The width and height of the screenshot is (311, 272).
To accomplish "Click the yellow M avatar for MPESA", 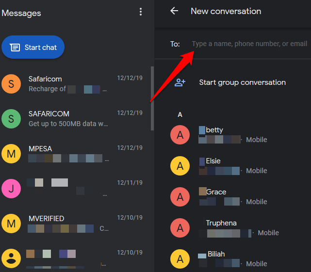I will (x=11, y=154).
